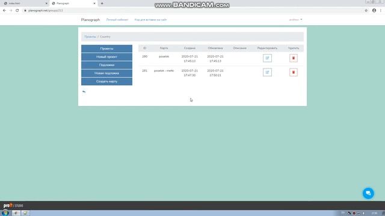385x216 pixels.
Task: Click the first pinned taskbar app icon
Action: pyautogui.click(x=16, y=213)
